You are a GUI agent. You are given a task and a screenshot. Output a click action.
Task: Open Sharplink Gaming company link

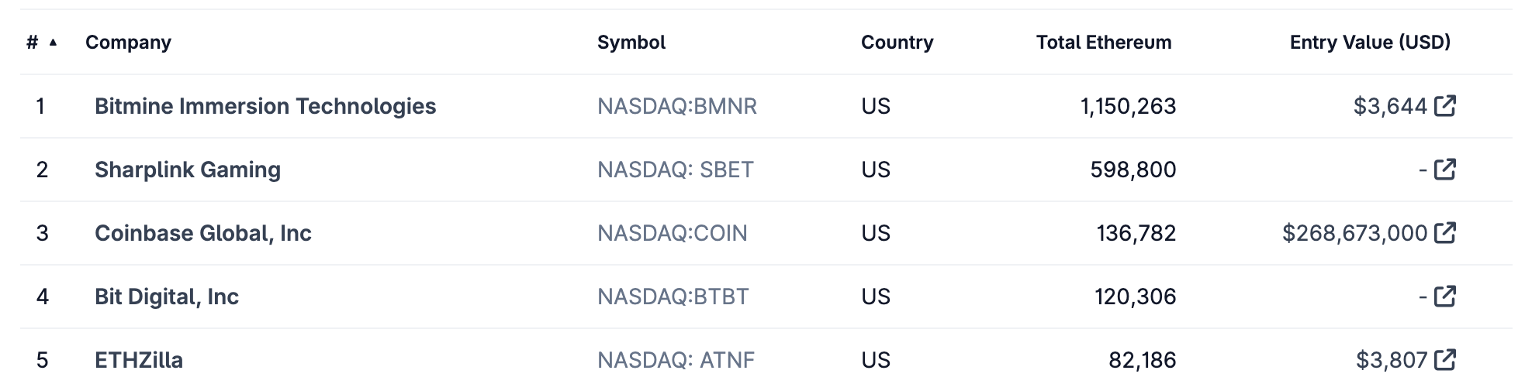(188, 170)
